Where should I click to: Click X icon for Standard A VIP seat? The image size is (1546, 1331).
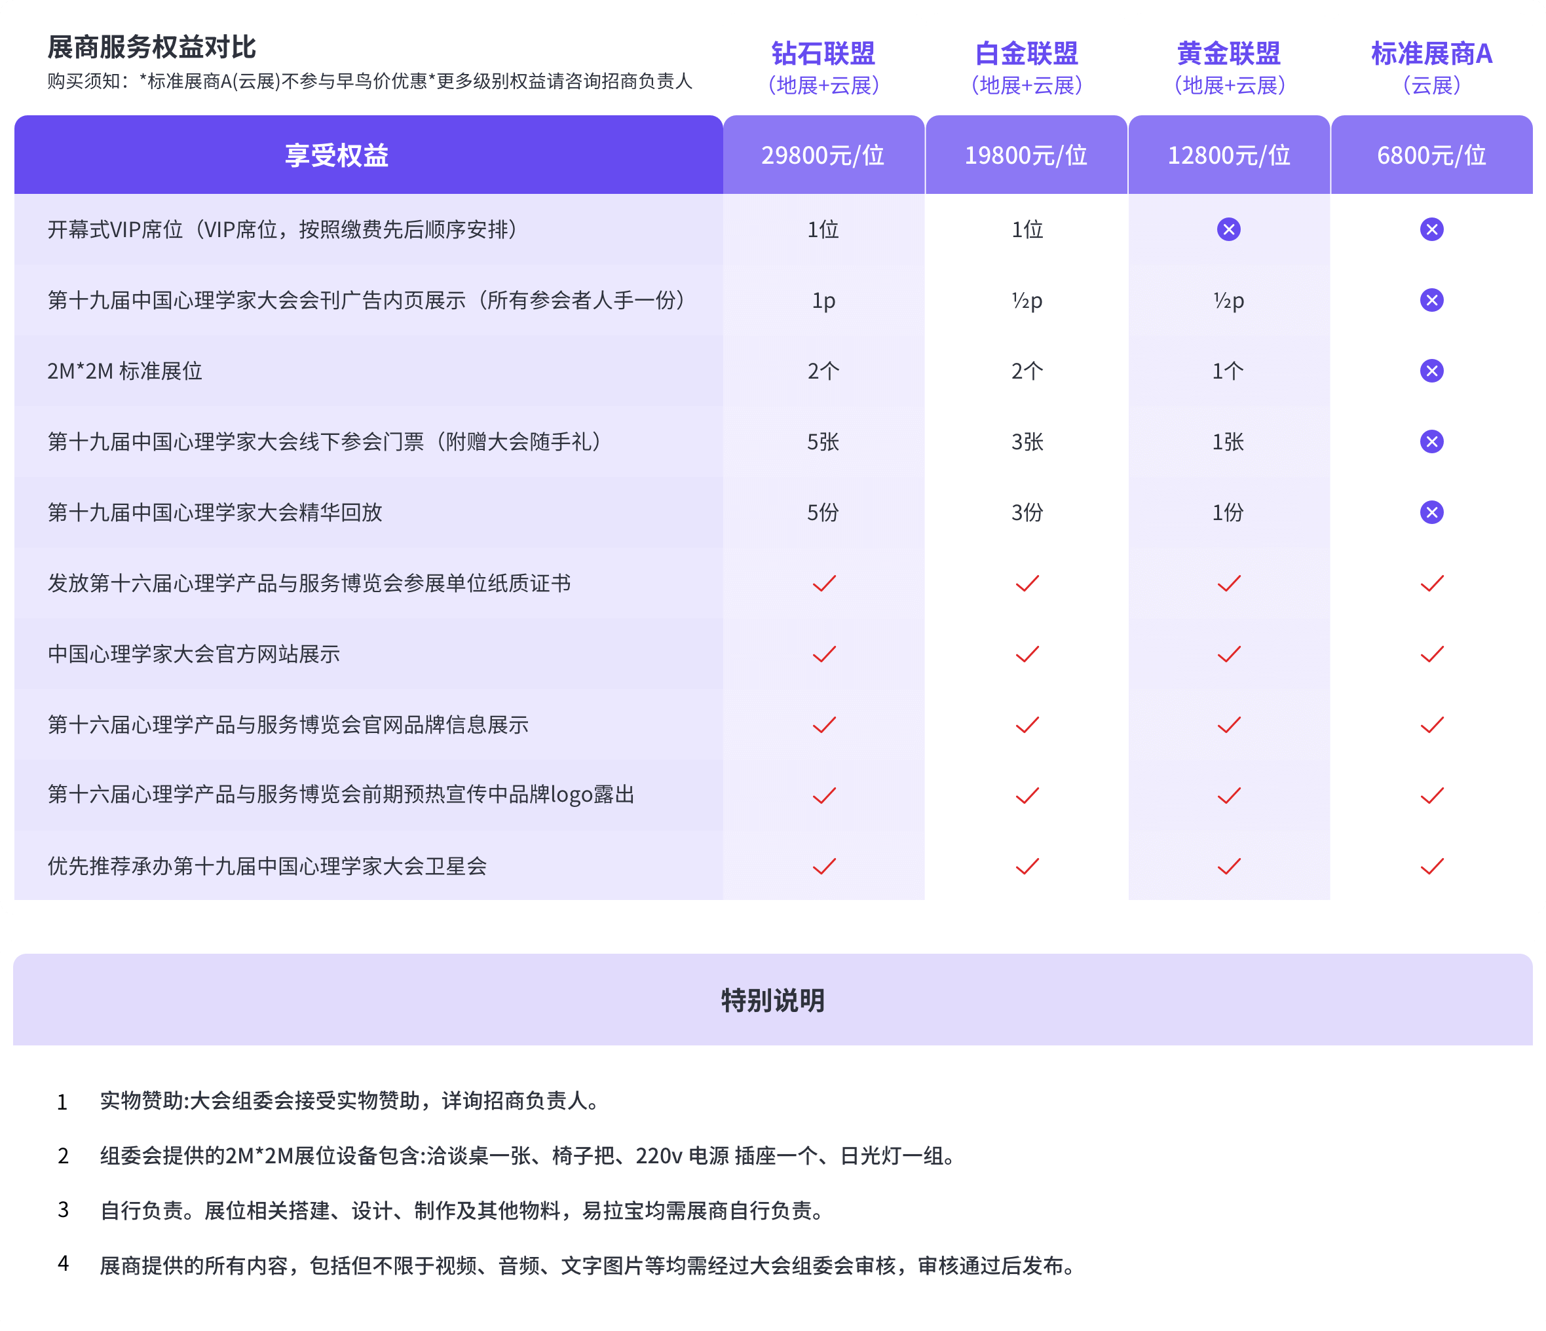(1431, 229)
